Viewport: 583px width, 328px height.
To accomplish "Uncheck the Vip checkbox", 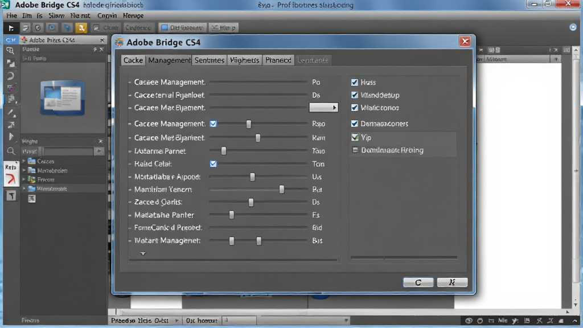I will tap(355, 137).
